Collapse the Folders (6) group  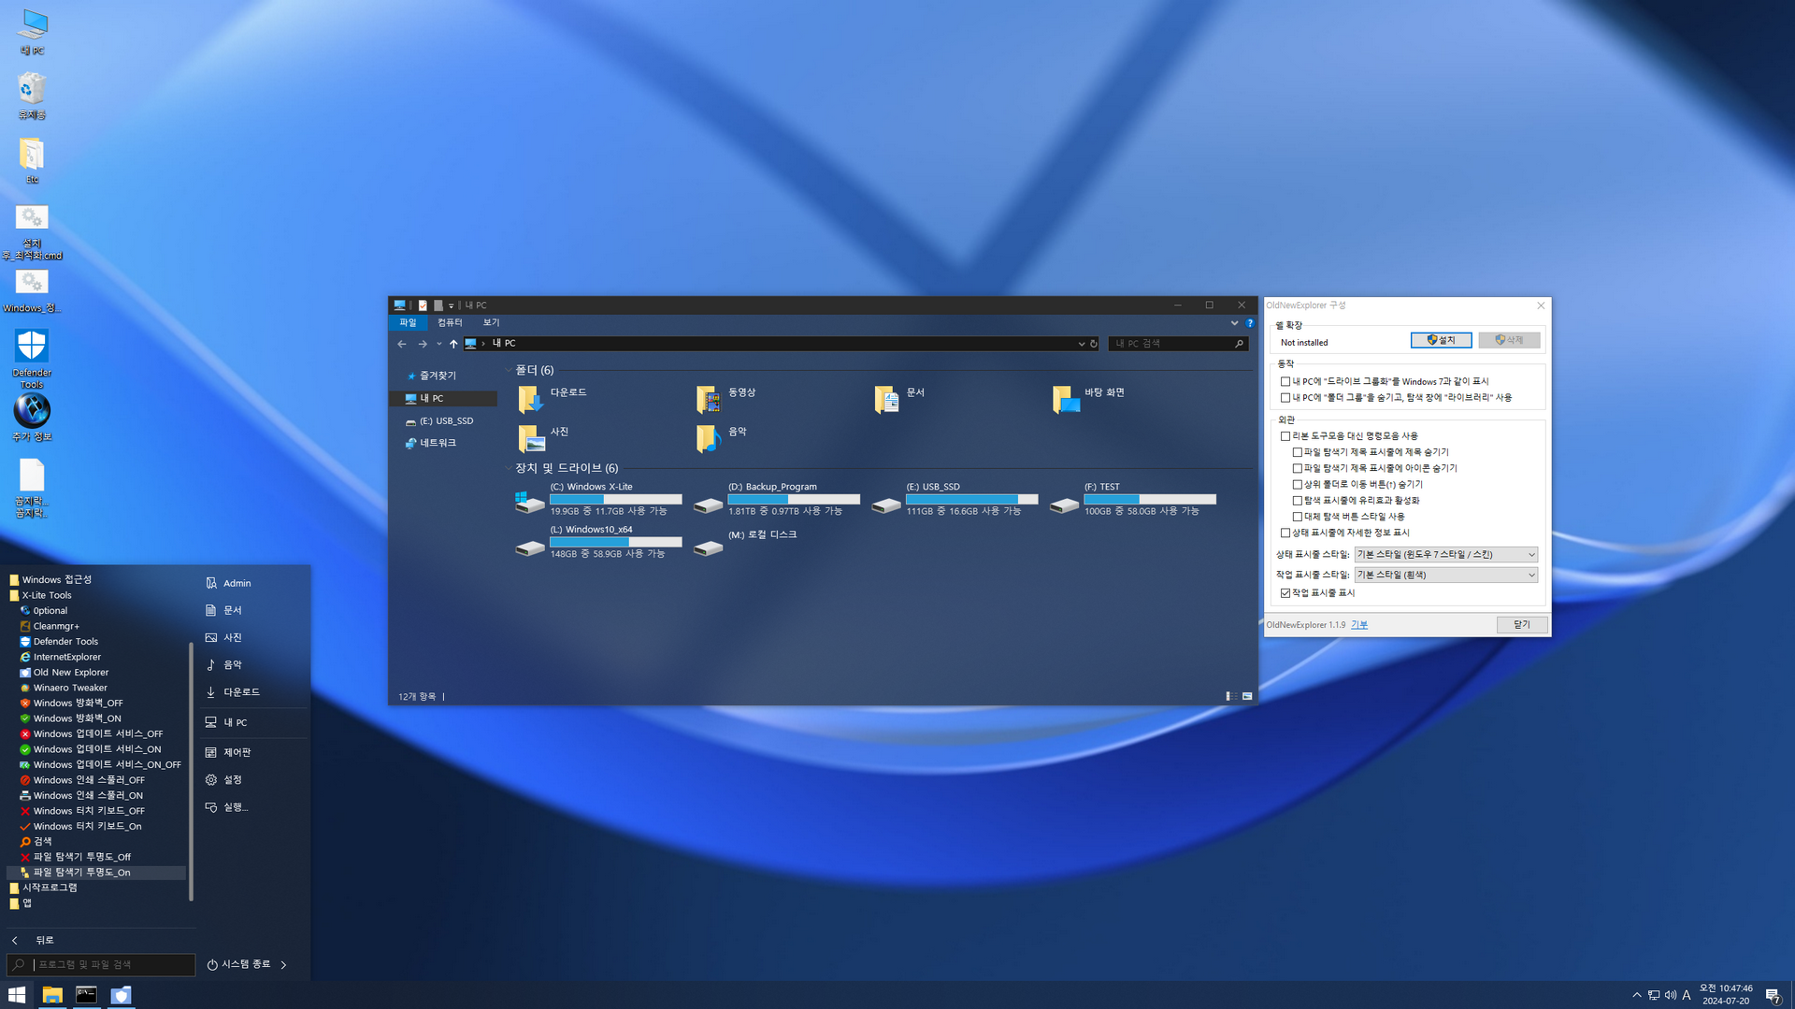coord(510,371)
